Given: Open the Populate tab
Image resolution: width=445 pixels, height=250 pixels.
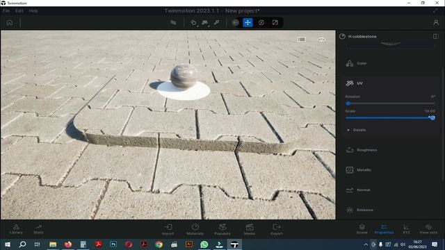Looking at the screenshot, I should tap(222, 229).
